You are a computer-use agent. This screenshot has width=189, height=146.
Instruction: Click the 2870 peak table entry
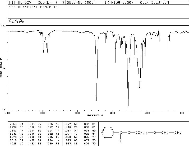coord(16,137)
